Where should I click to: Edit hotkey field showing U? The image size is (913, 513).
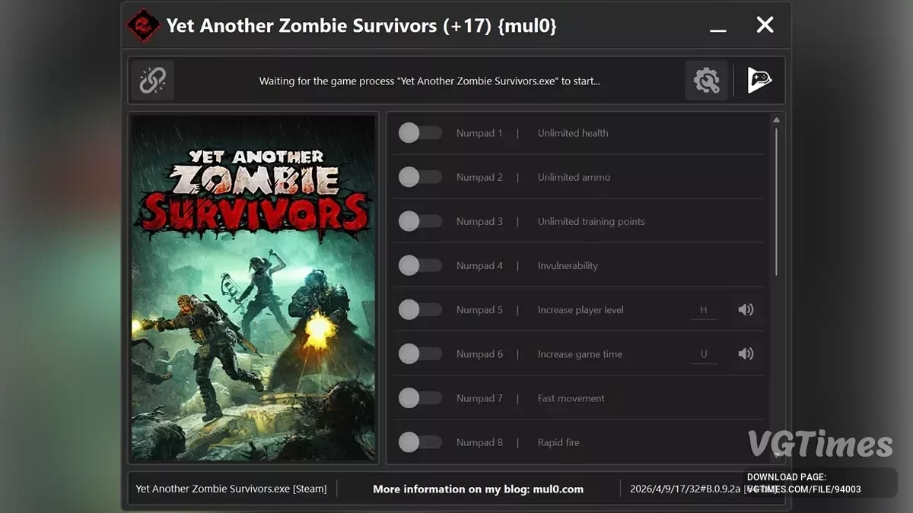704,354
